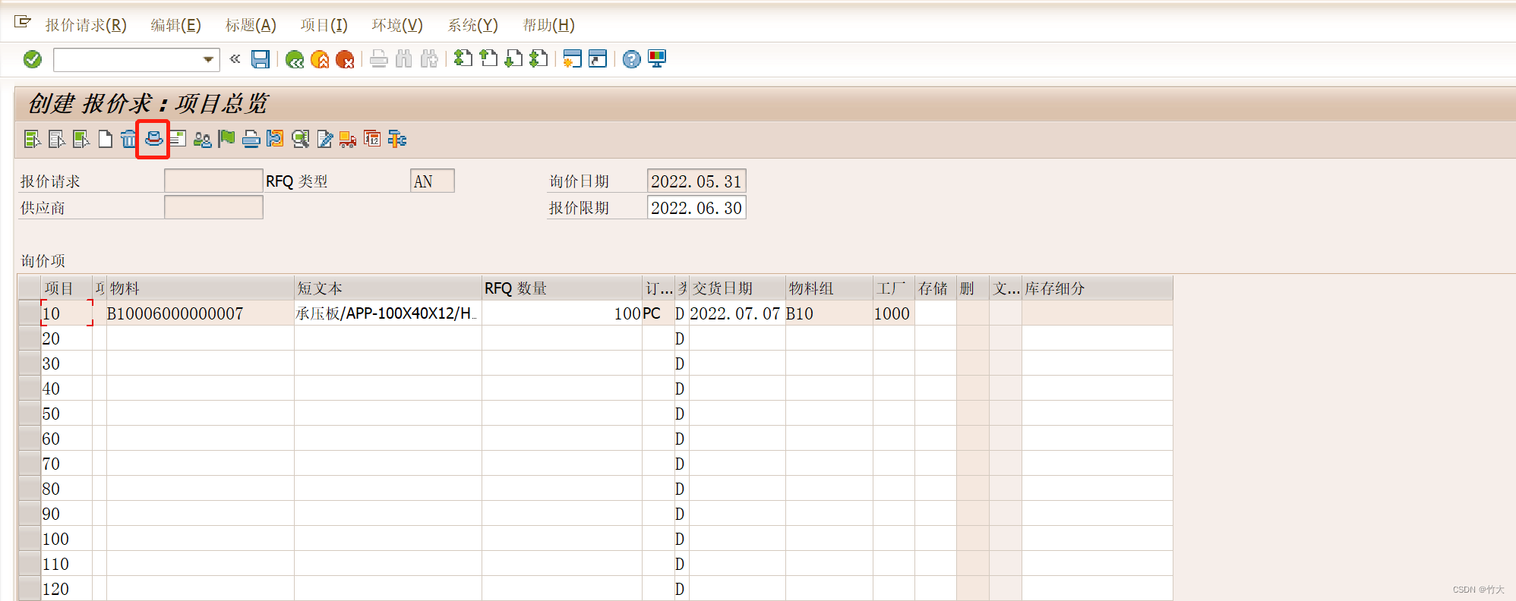This screenshot has width=1516, height=601.
Task: Click the 库存细分 column header
Action: coord(1098,288)
